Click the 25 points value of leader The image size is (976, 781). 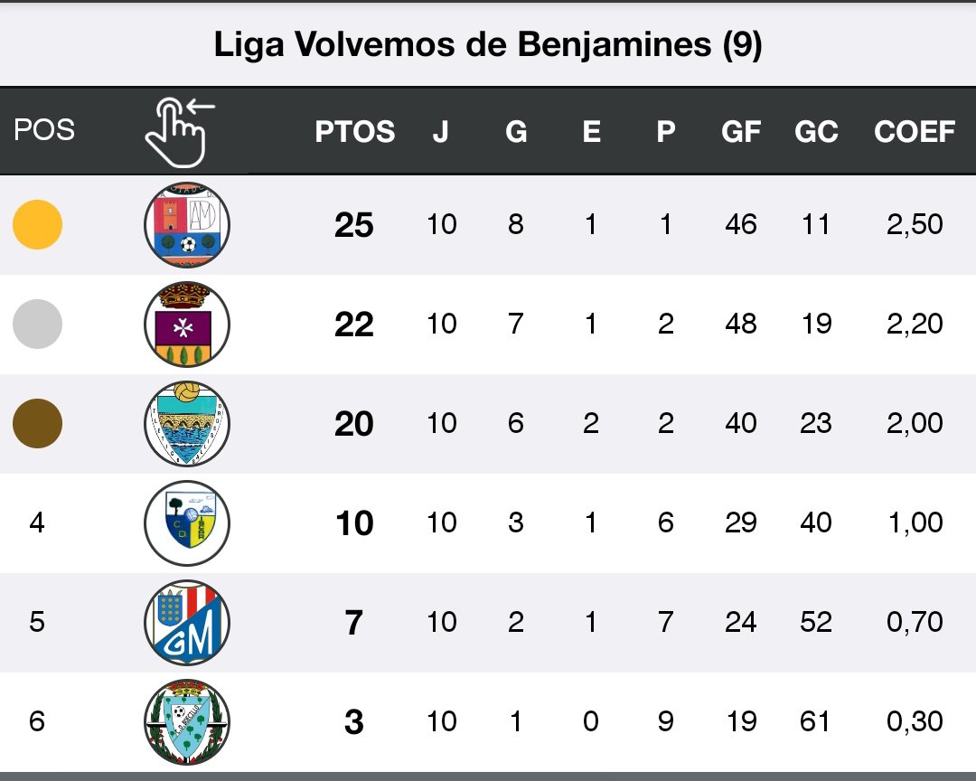point(353,225)
